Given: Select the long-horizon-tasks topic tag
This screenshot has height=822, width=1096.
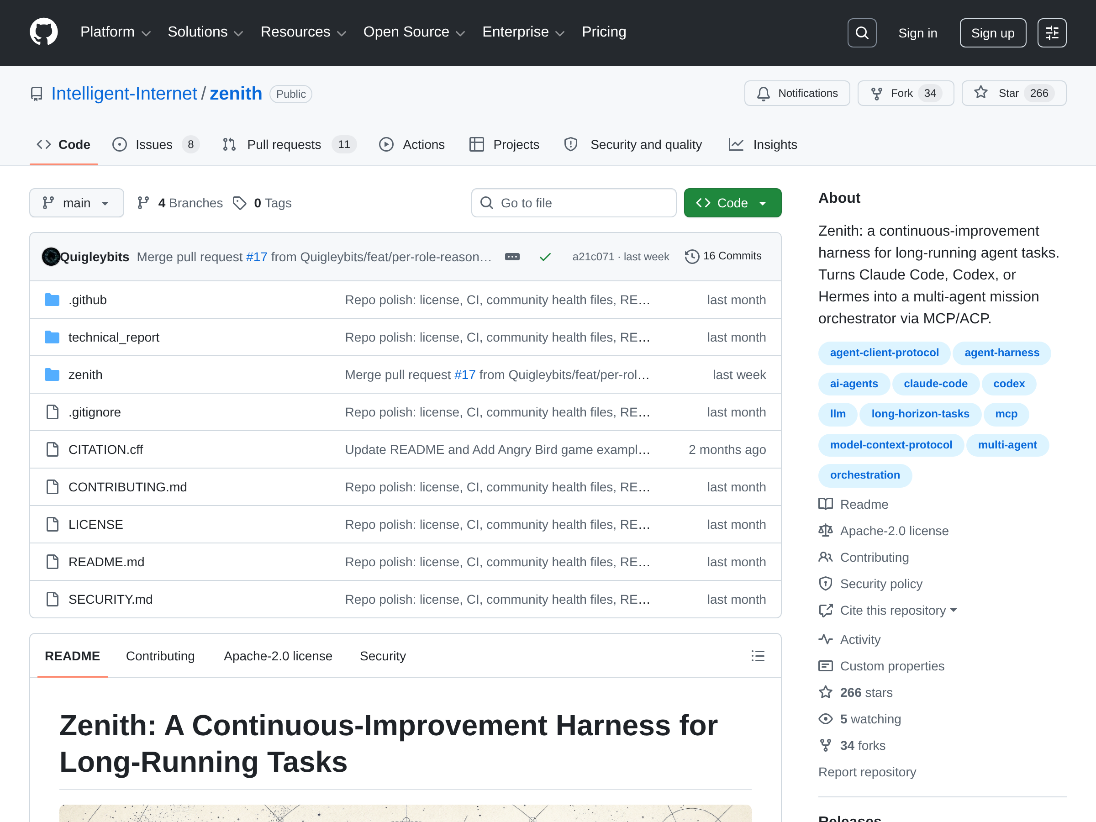Looking at the screenshot, I should (920, 414).
